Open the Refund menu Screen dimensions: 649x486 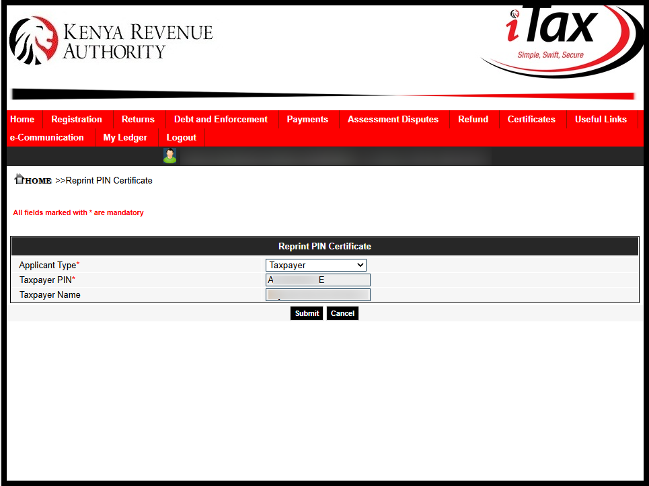[x=473, y=119]
